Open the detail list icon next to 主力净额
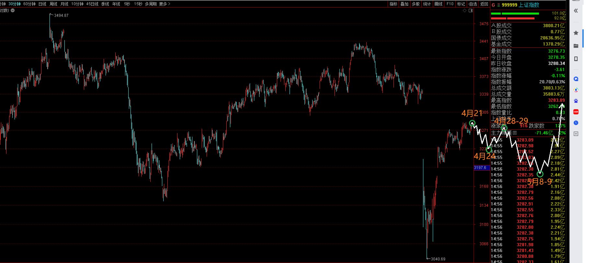 (515, 133)
